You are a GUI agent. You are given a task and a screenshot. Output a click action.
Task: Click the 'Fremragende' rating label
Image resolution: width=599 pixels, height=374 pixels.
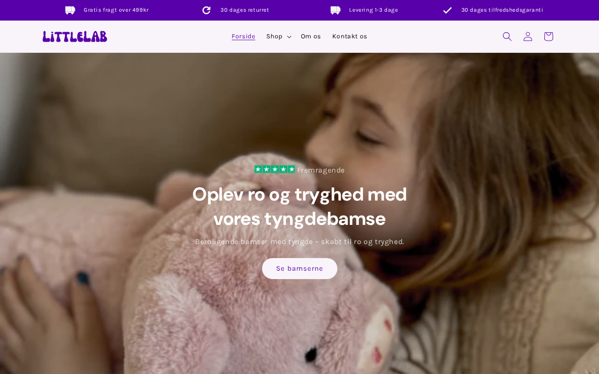321,170
